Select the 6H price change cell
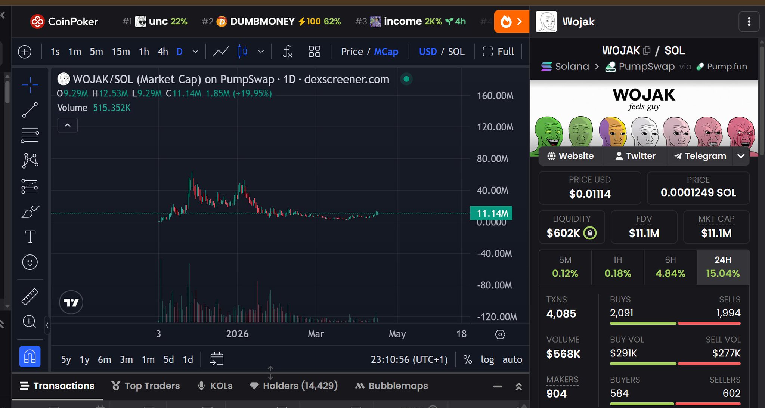Screen dimensions: 765x408 (670, 267)
